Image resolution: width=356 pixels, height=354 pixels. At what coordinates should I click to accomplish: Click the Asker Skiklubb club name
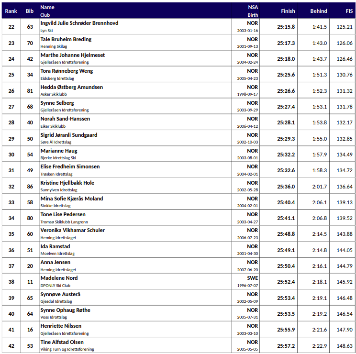pyautogui.click(x=53, y=94)
